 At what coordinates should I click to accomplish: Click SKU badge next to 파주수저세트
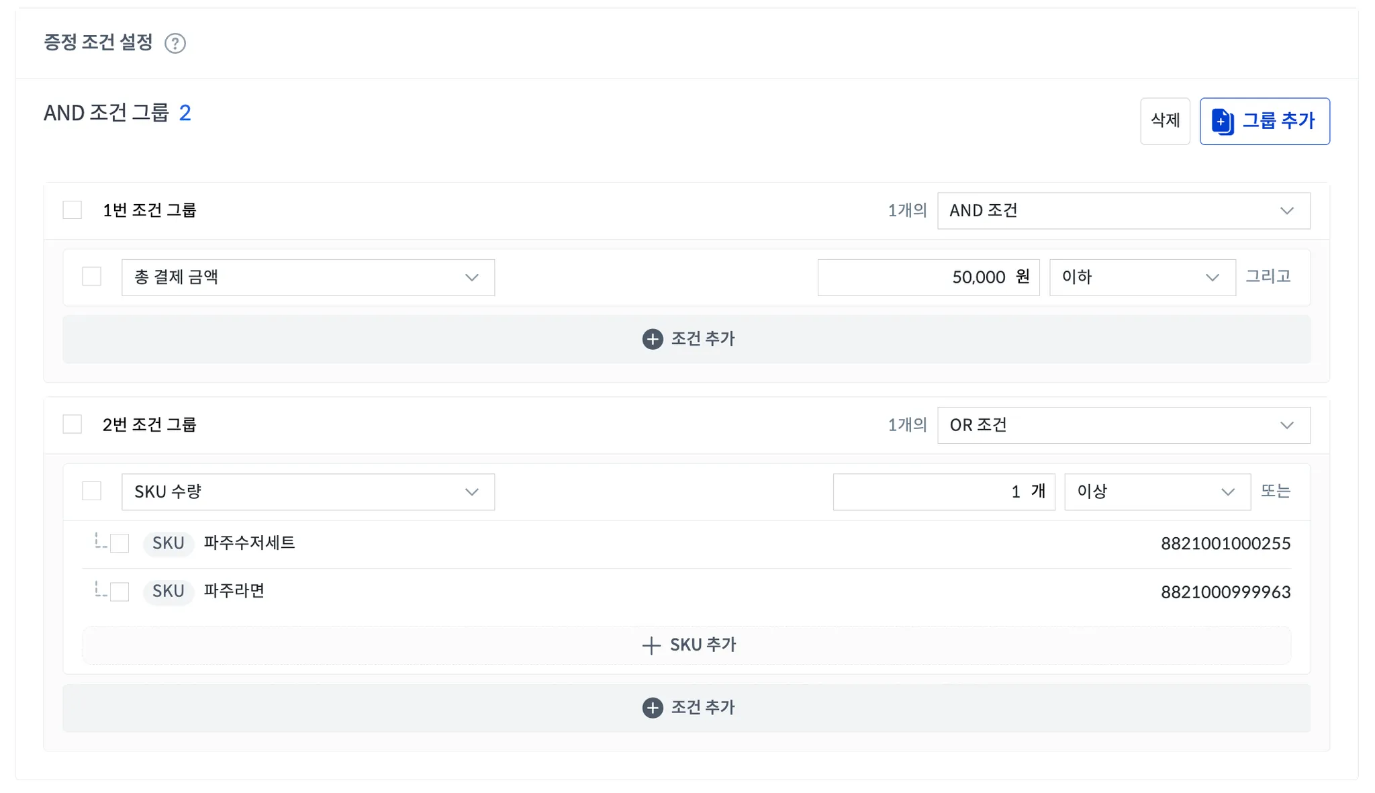[168, 543]
